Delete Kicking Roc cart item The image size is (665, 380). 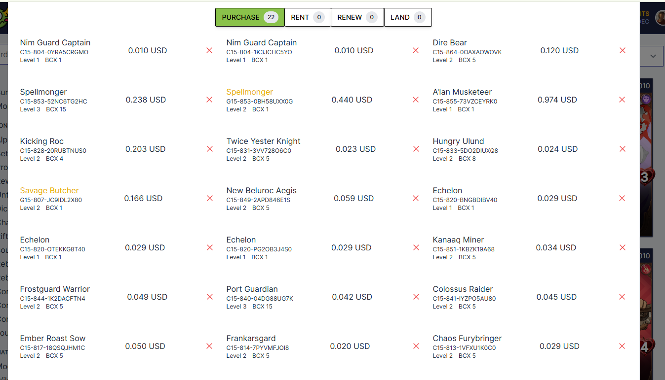209,149
